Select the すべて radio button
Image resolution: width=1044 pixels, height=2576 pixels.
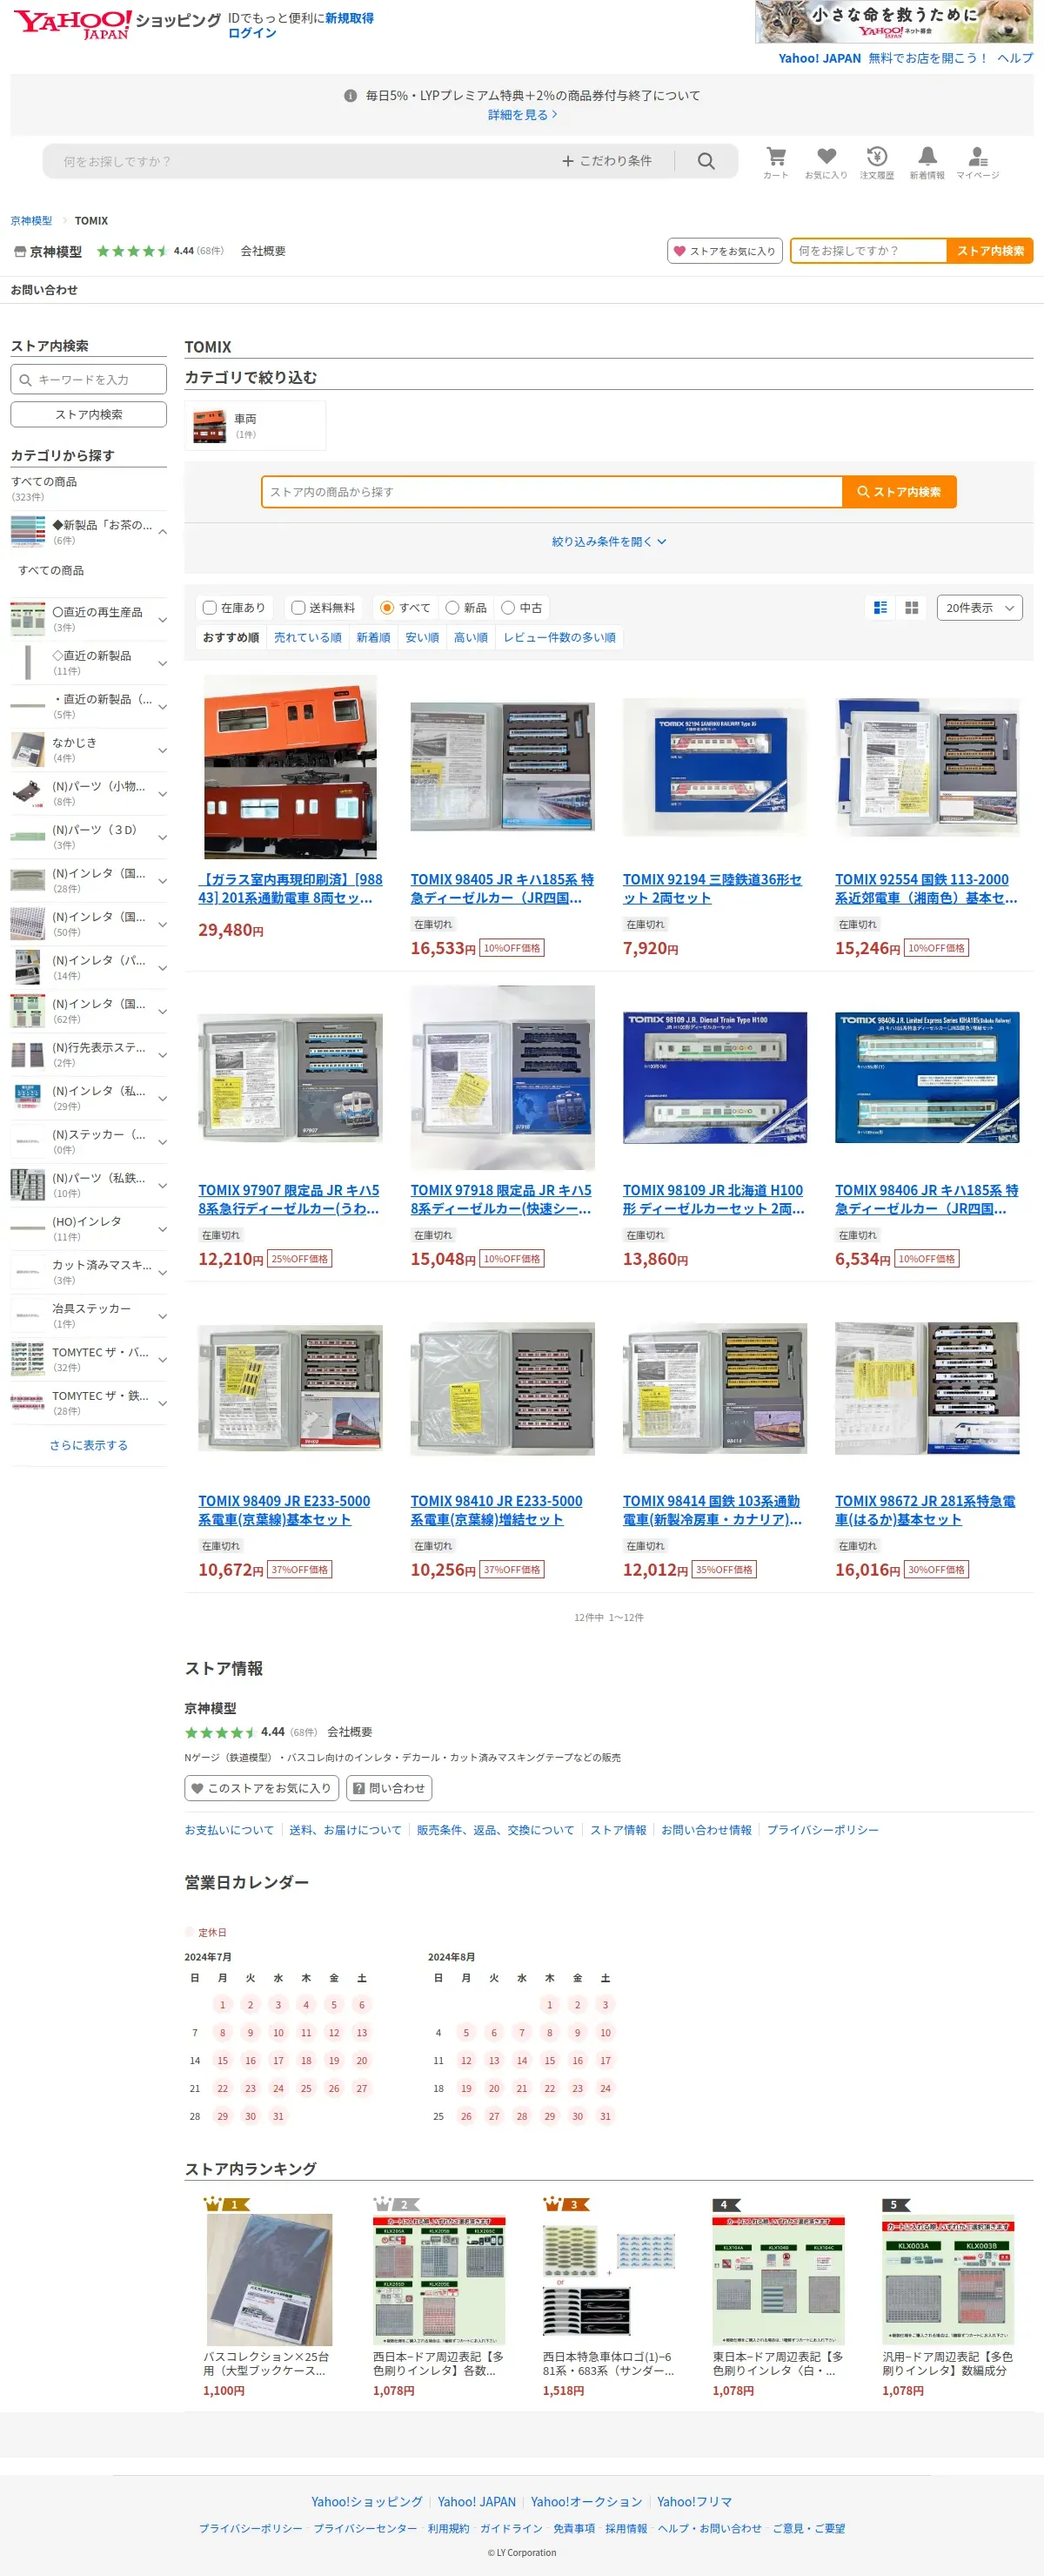[386, 608]
